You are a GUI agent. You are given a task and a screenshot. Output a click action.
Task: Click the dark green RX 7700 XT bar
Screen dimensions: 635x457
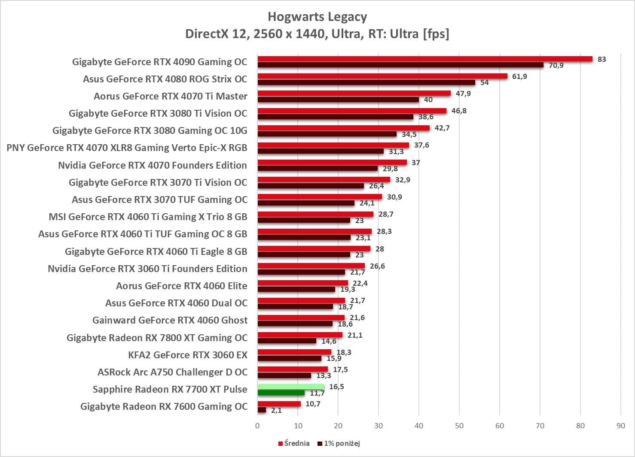coord(281,393)
